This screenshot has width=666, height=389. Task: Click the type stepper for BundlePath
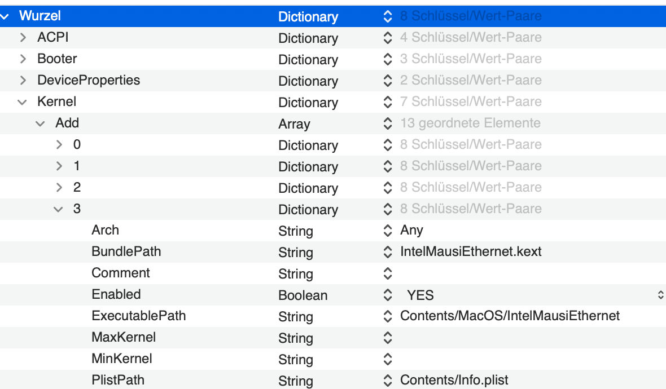coord(387,252)
